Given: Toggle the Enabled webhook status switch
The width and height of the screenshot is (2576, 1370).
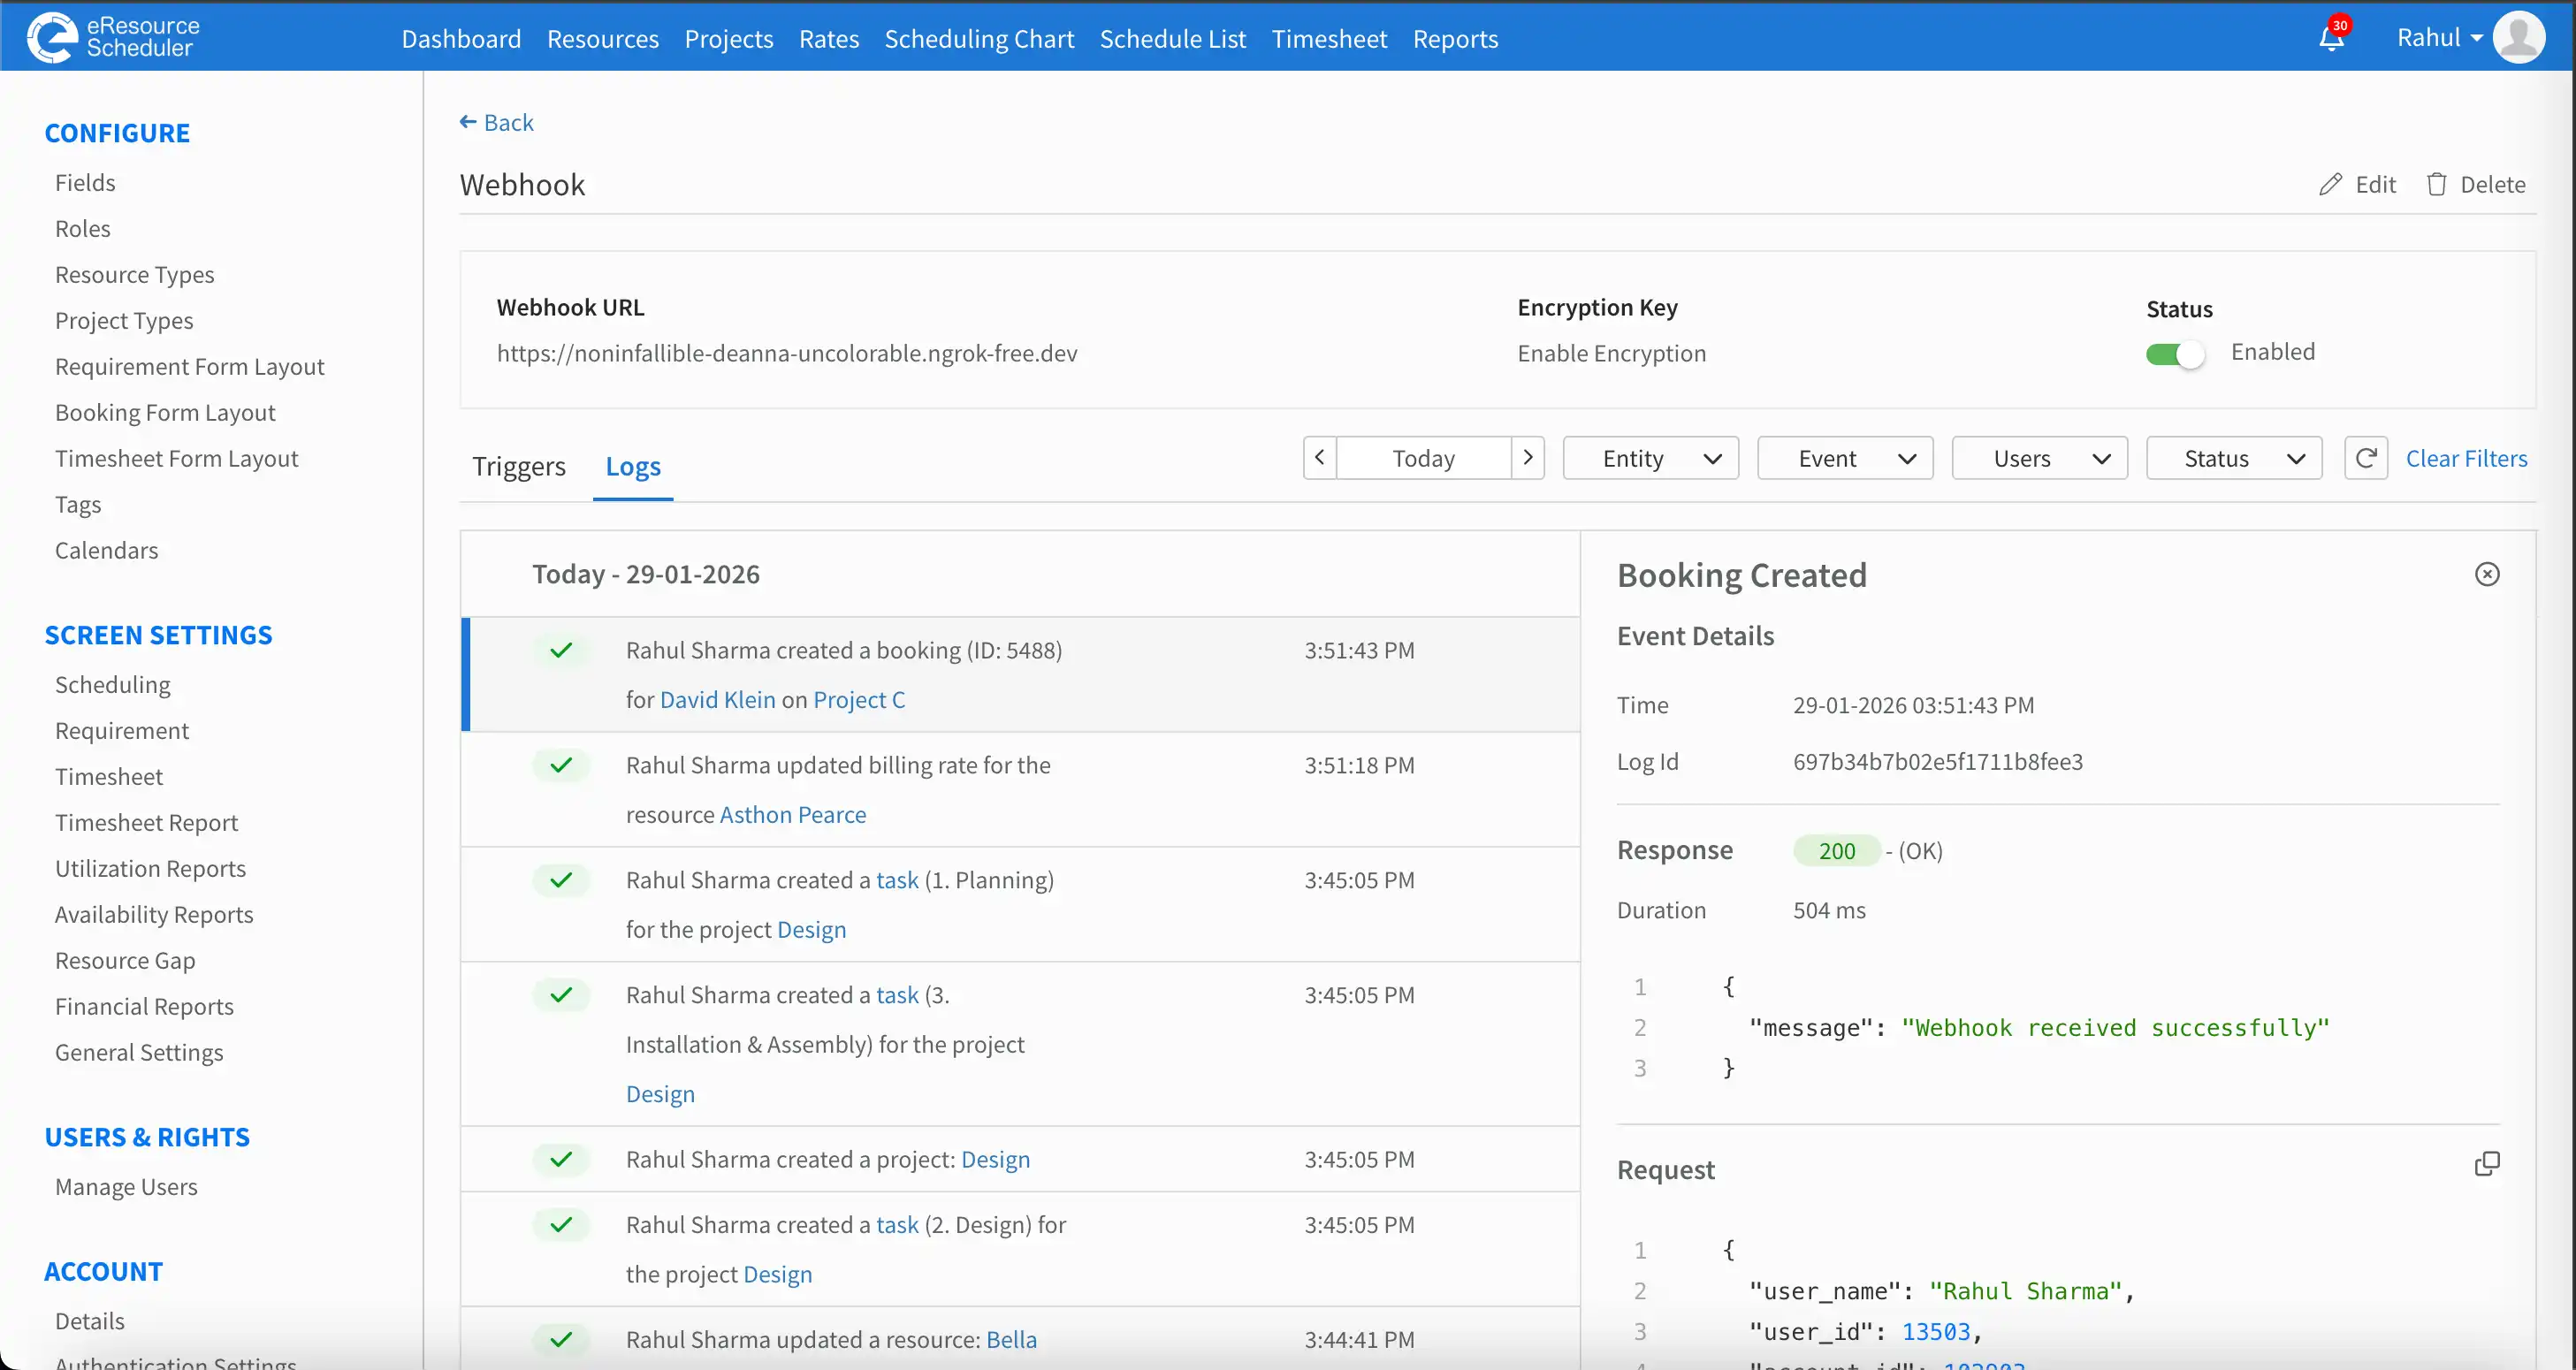Looking at the screenshot, I should (x=2175, y=354).
